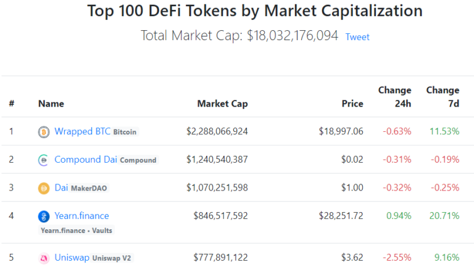The height and width of the screenshot is (270, 474).
Task: Click the Dai token icon
Action: point(44,188)
